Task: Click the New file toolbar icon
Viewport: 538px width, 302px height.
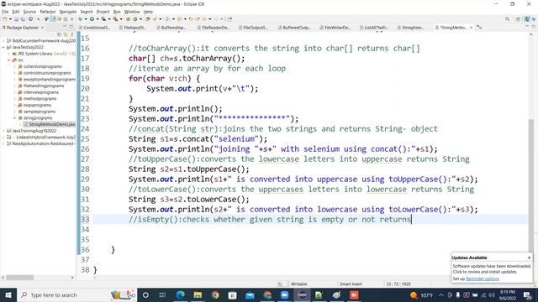Action: click(x=5, y=19)
